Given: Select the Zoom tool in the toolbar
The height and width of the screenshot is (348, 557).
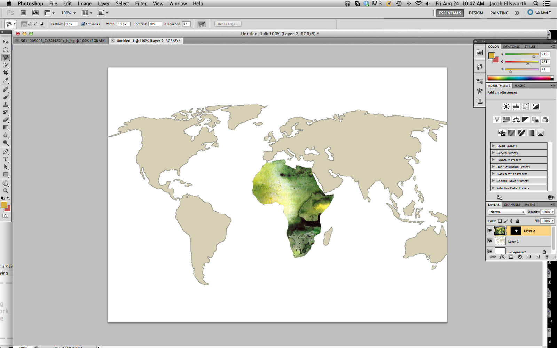Looking at the screenshot, I should [6, 191].
